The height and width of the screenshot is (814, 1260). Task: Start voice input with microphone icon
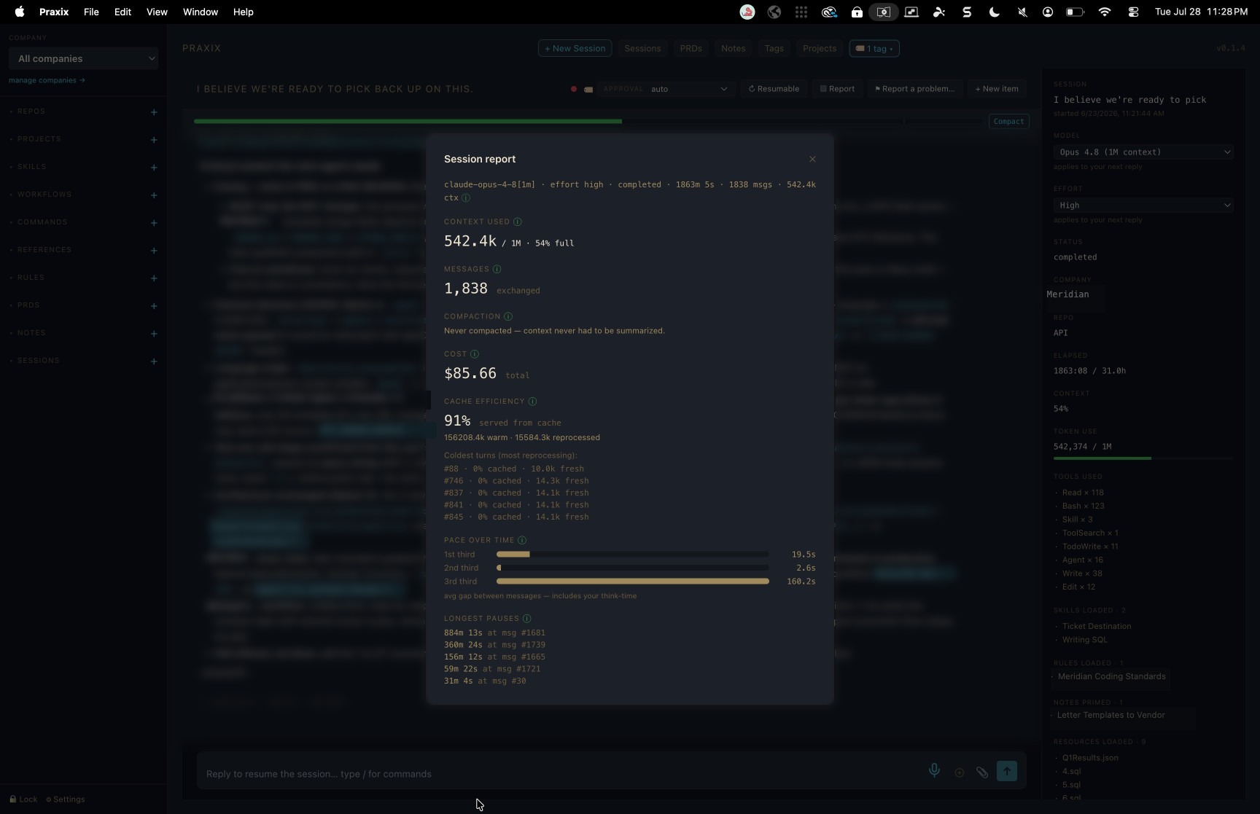point(934,771)
